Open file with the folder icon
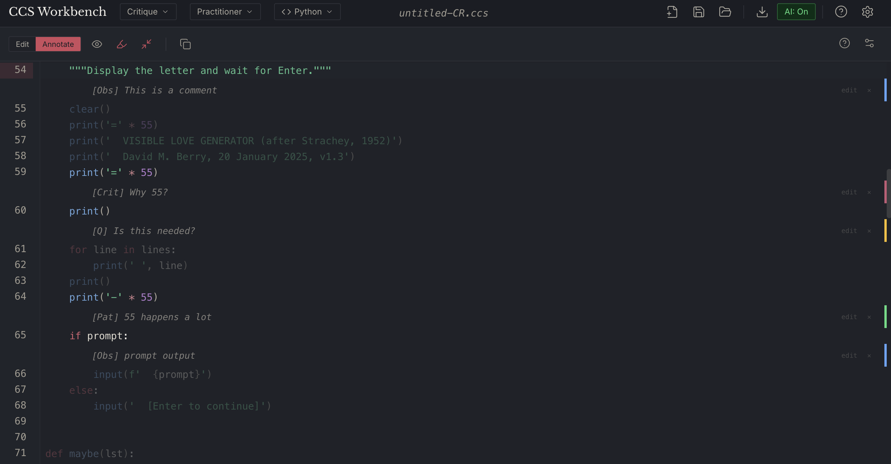Screen dimensions: 891x464 [725, 12]
